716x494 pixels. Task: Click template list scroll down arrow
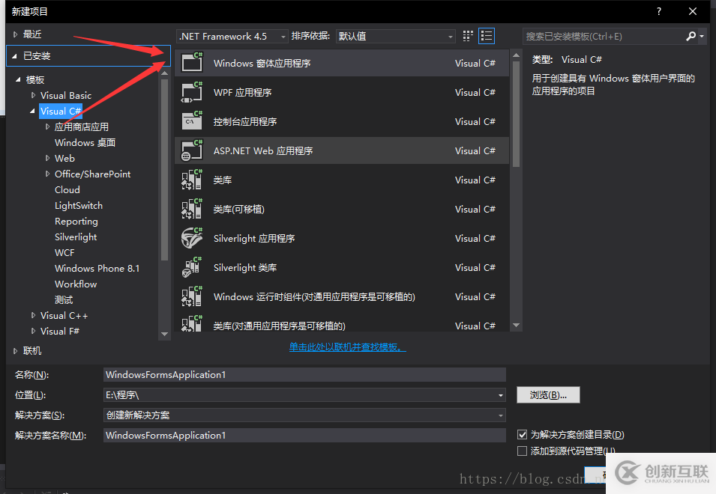[517, 325]
